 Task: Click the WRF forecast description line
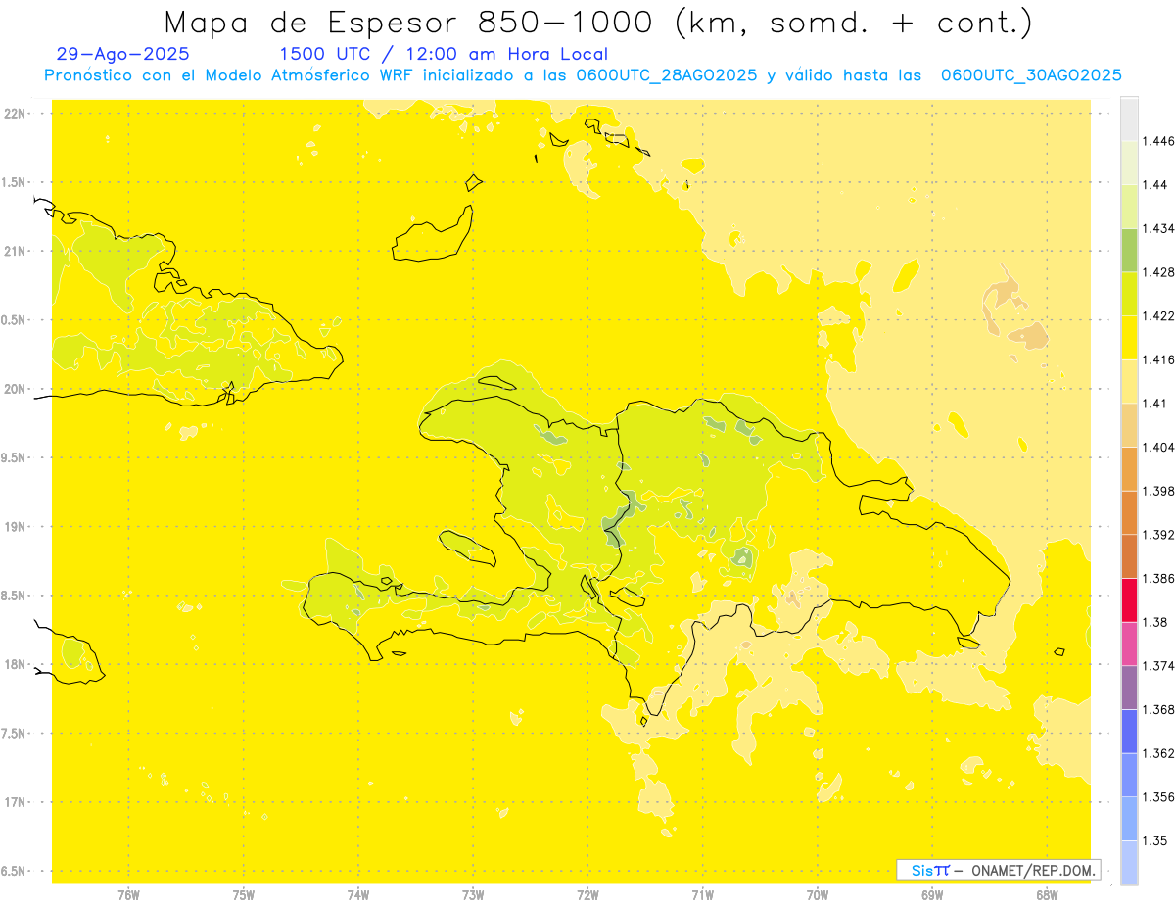[x=583, y=75]
